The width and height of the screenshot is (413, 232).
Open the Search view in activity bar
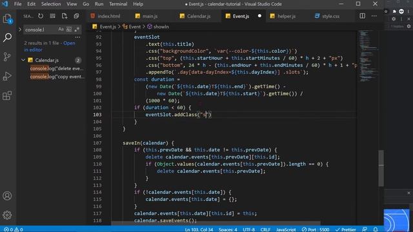click(x=7, y=37)
